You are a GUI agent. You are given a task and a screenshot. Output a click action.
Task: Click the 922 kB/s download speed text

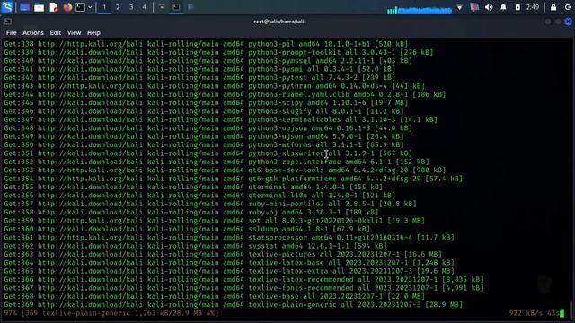pyautogui.click(x=525, y=313)
